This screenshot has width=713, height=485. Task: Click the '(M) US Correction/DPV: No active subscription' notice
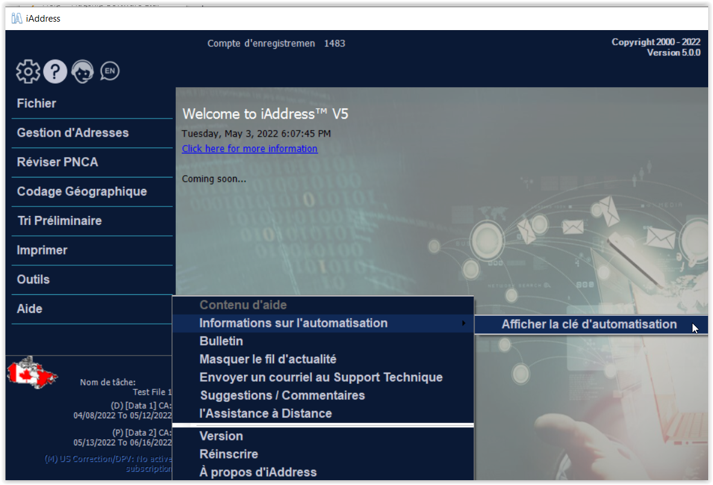click(108, 463)
